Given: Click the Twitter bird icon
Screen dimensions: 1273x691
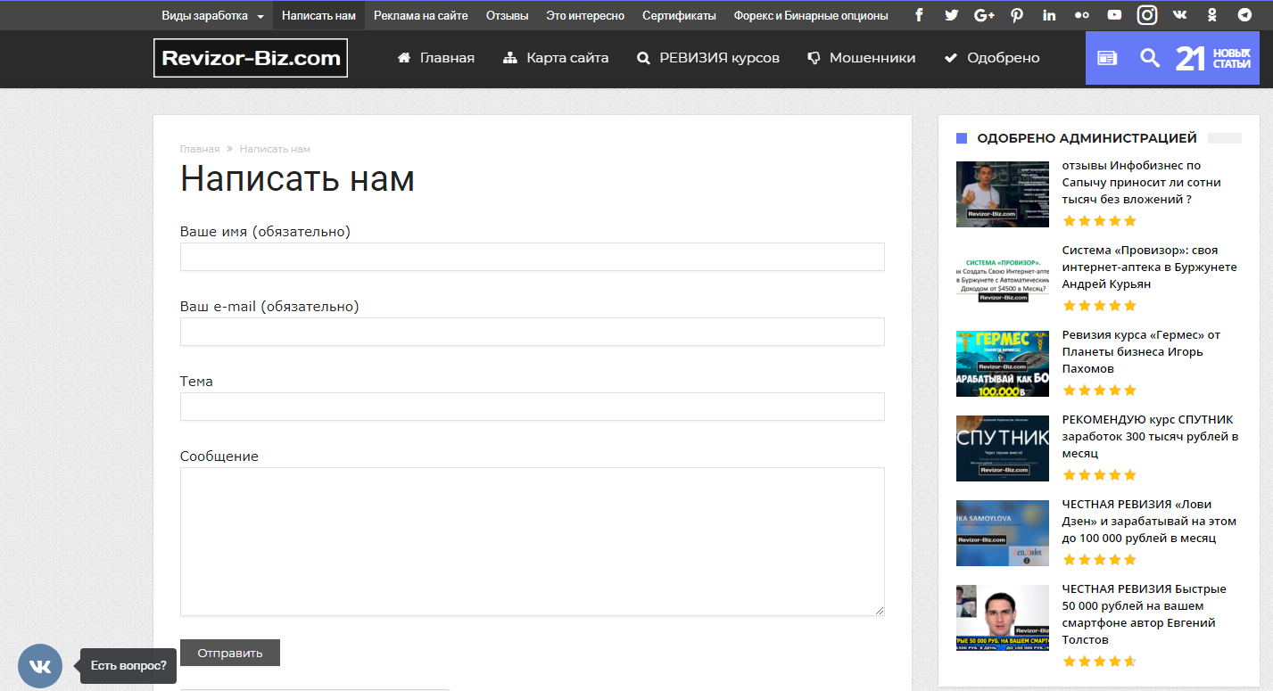Looking at the screenshot, I should click(952, 15).
